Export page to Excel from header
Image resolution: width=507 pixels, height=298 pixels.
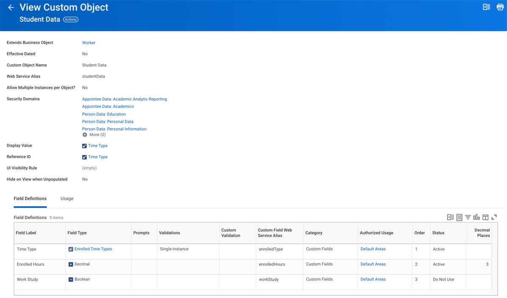coord(486,7)
